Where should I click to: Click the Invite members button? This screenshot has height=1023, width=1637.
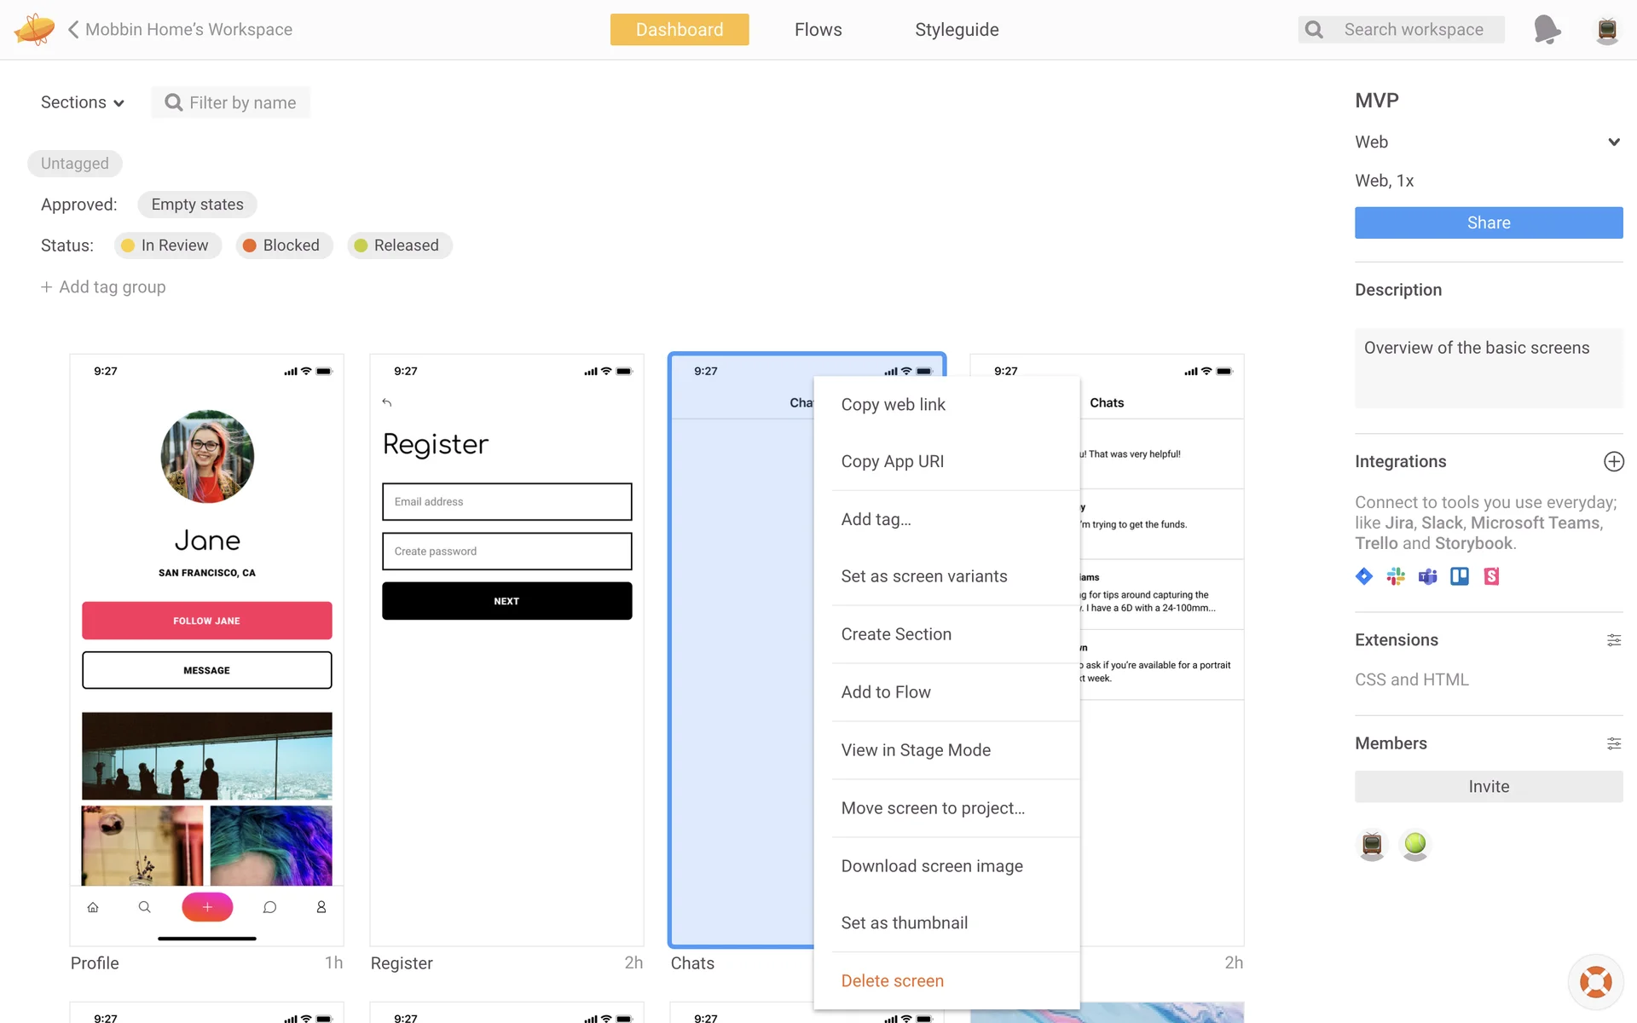pyautogui.click(x=1488, y=786)
